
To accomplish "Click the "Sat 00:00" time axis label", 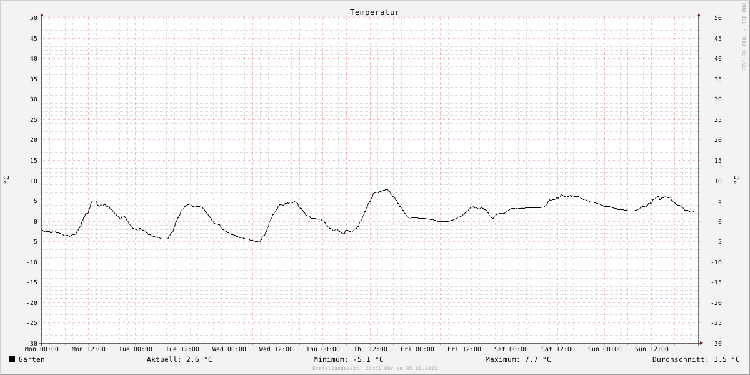I will [x=511, y=349].
